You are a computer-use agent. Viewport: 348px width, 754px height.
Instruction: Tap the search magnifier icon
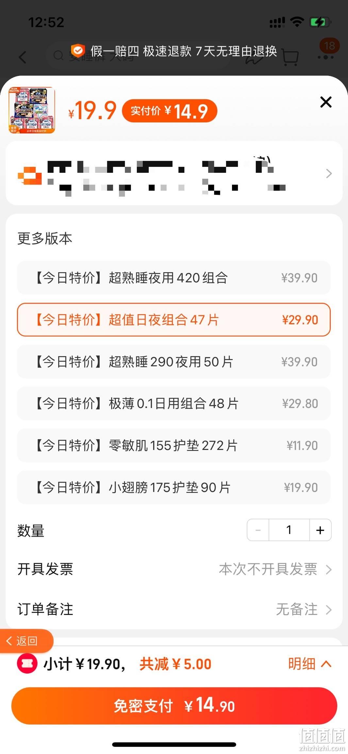(x=58, y=56)
